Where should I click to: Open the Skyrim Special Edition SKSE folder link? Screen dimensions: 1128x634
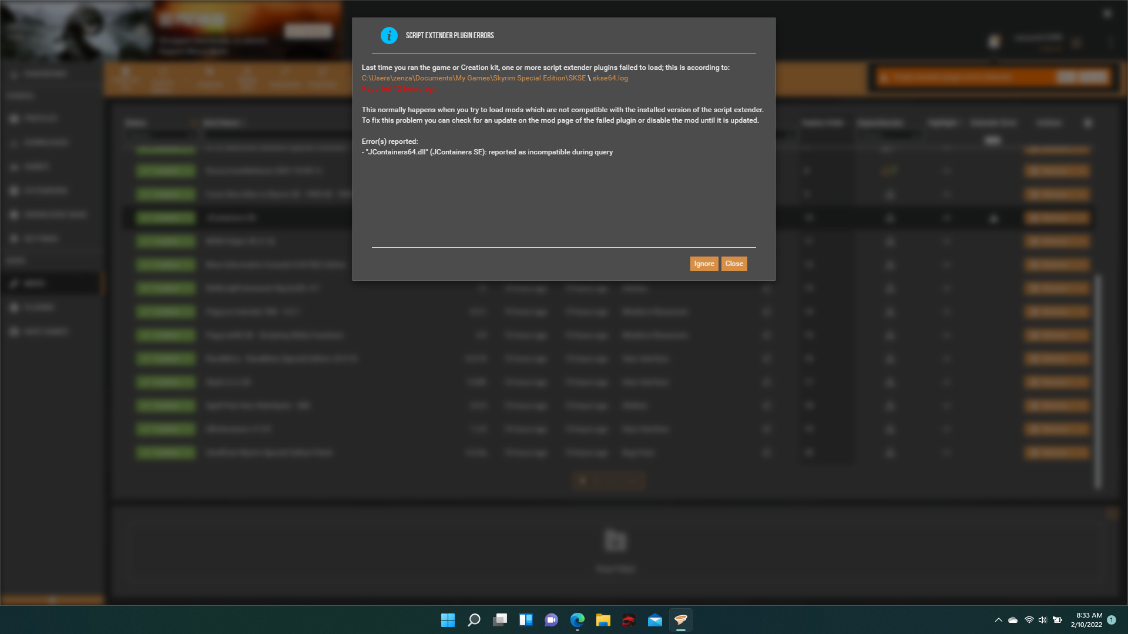(x=474, y=78)
